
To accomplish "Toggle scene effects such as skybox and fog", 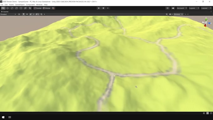I will (31, 14).
